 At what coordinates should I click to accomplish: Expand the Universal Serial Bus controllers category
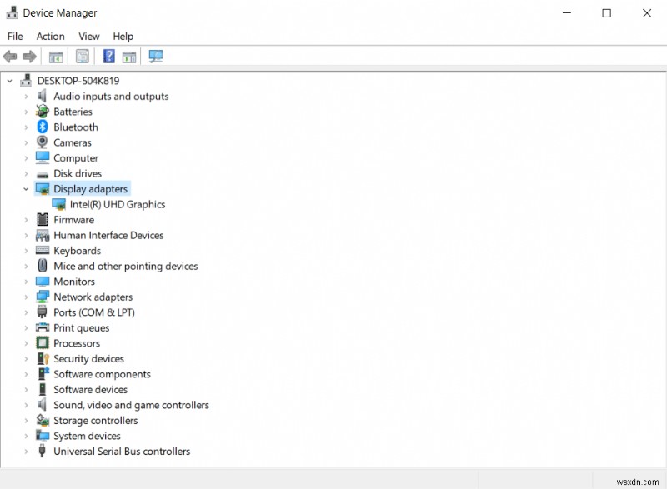coord(26,451)
